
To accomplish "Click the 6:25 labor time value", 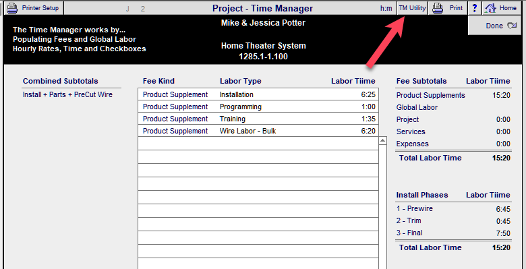I will tap(368, 95).
